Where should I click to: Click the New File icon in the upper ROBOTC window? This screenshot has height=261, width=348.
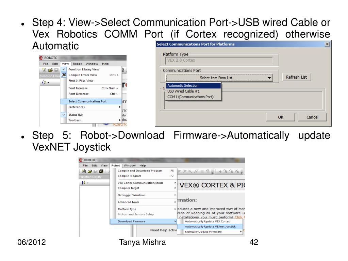pyautogui.click(x=44, y=70)
